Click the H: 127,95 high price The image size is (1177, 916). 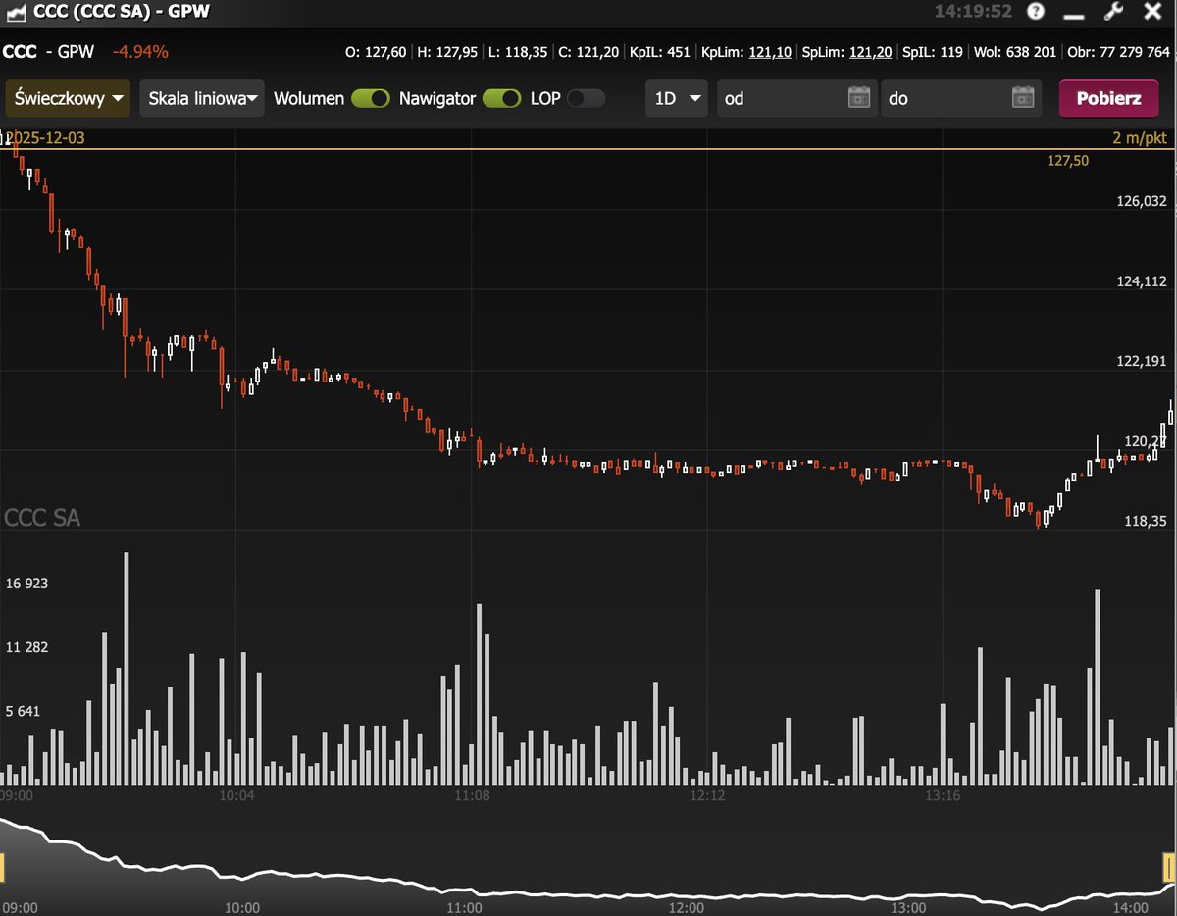(447, 52)
